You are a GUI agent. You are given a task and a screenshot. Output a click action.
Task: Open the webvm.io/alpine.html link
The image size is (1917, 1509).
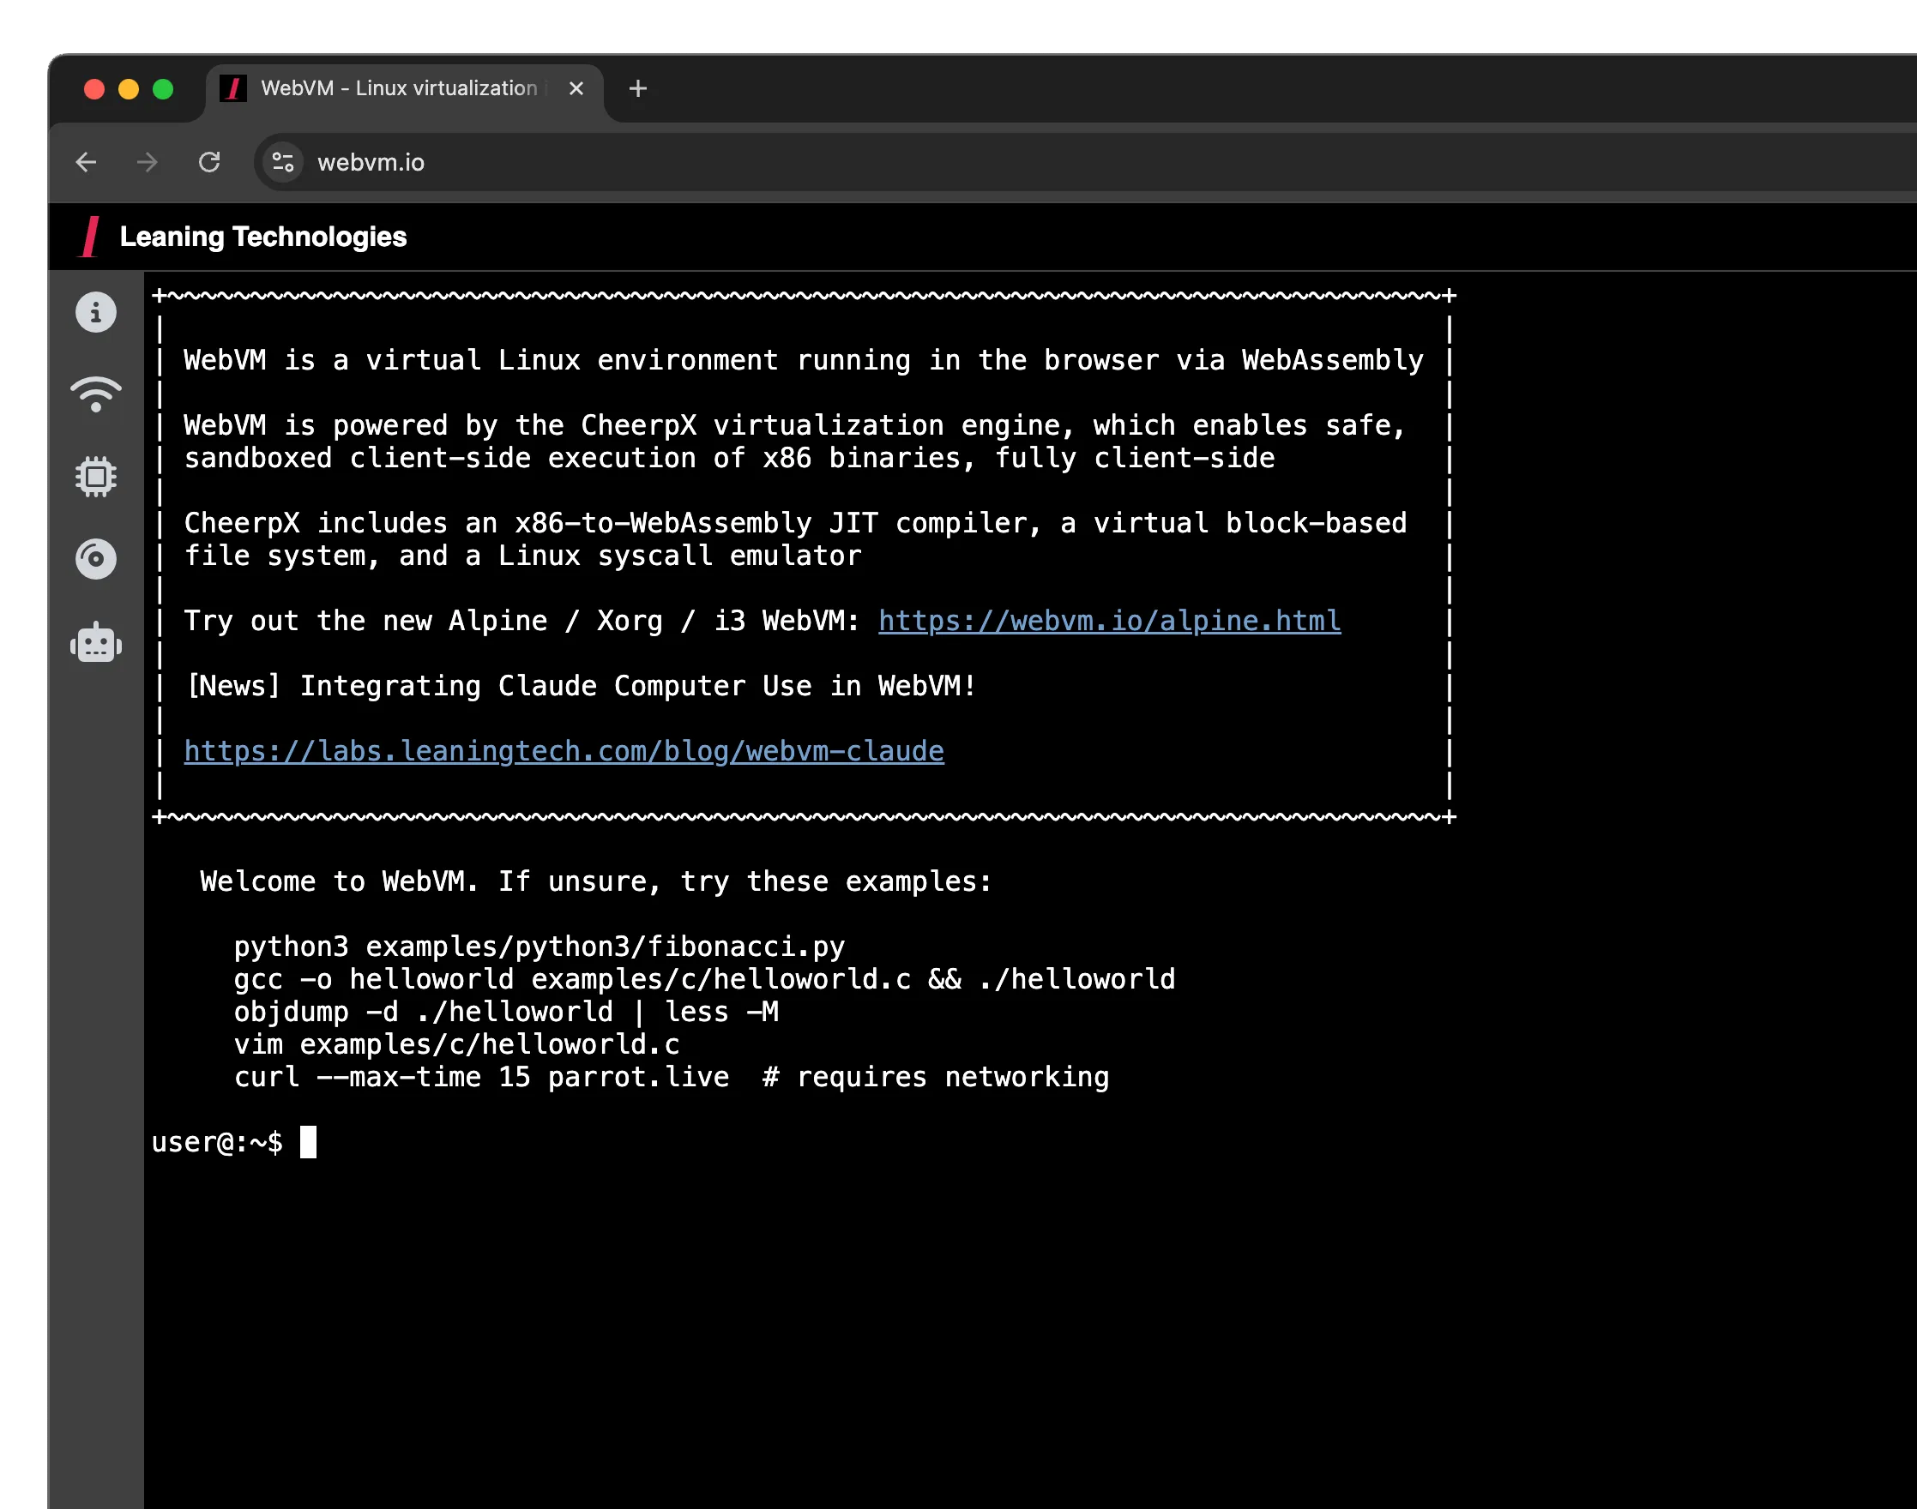tap(1109, 621)
